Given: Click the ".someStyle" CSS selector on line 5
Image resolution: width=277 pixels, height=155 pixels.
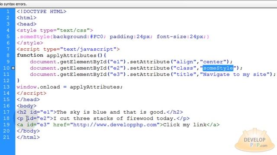Looking at the screenshot, I should 33,37.
